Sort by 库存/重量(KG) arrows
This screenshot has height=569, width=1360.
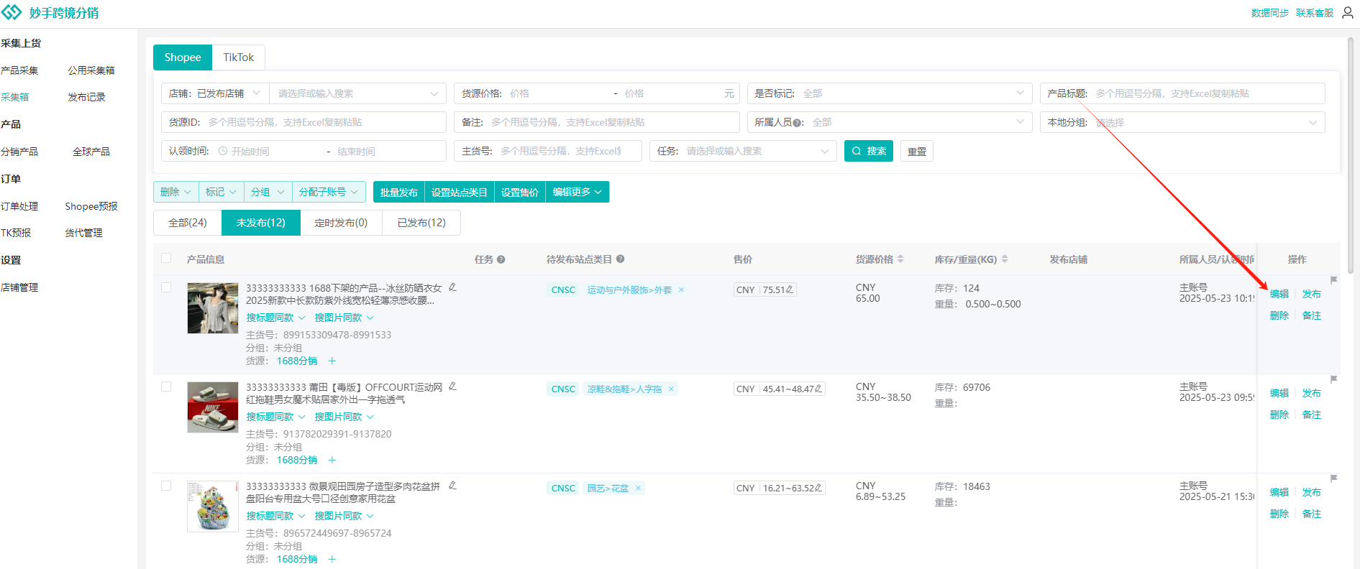point(1005,259)
